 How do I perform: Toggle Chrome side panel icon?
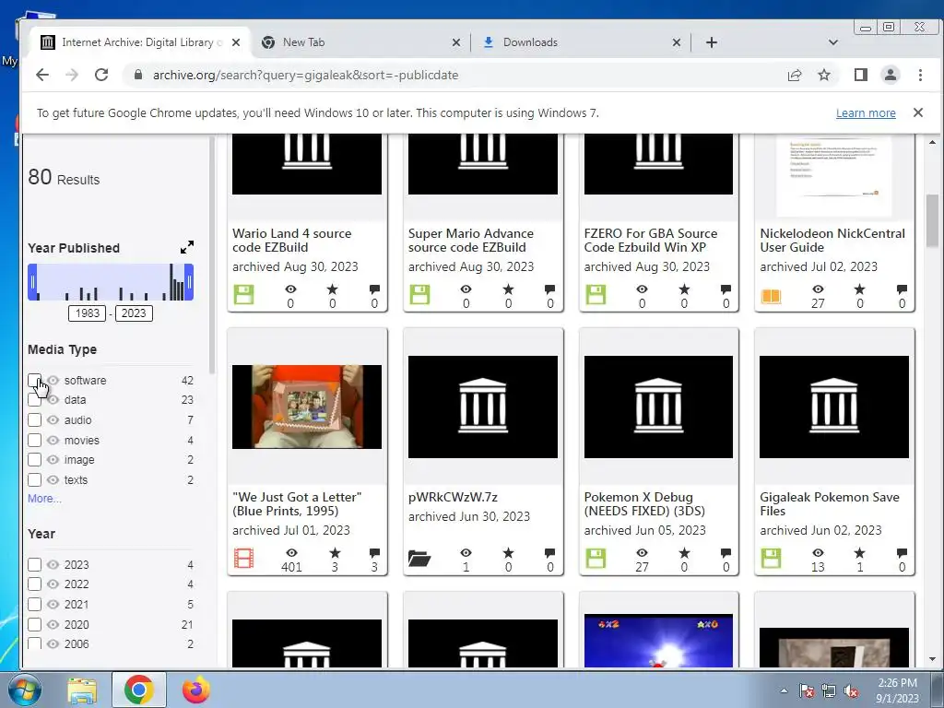860,75
